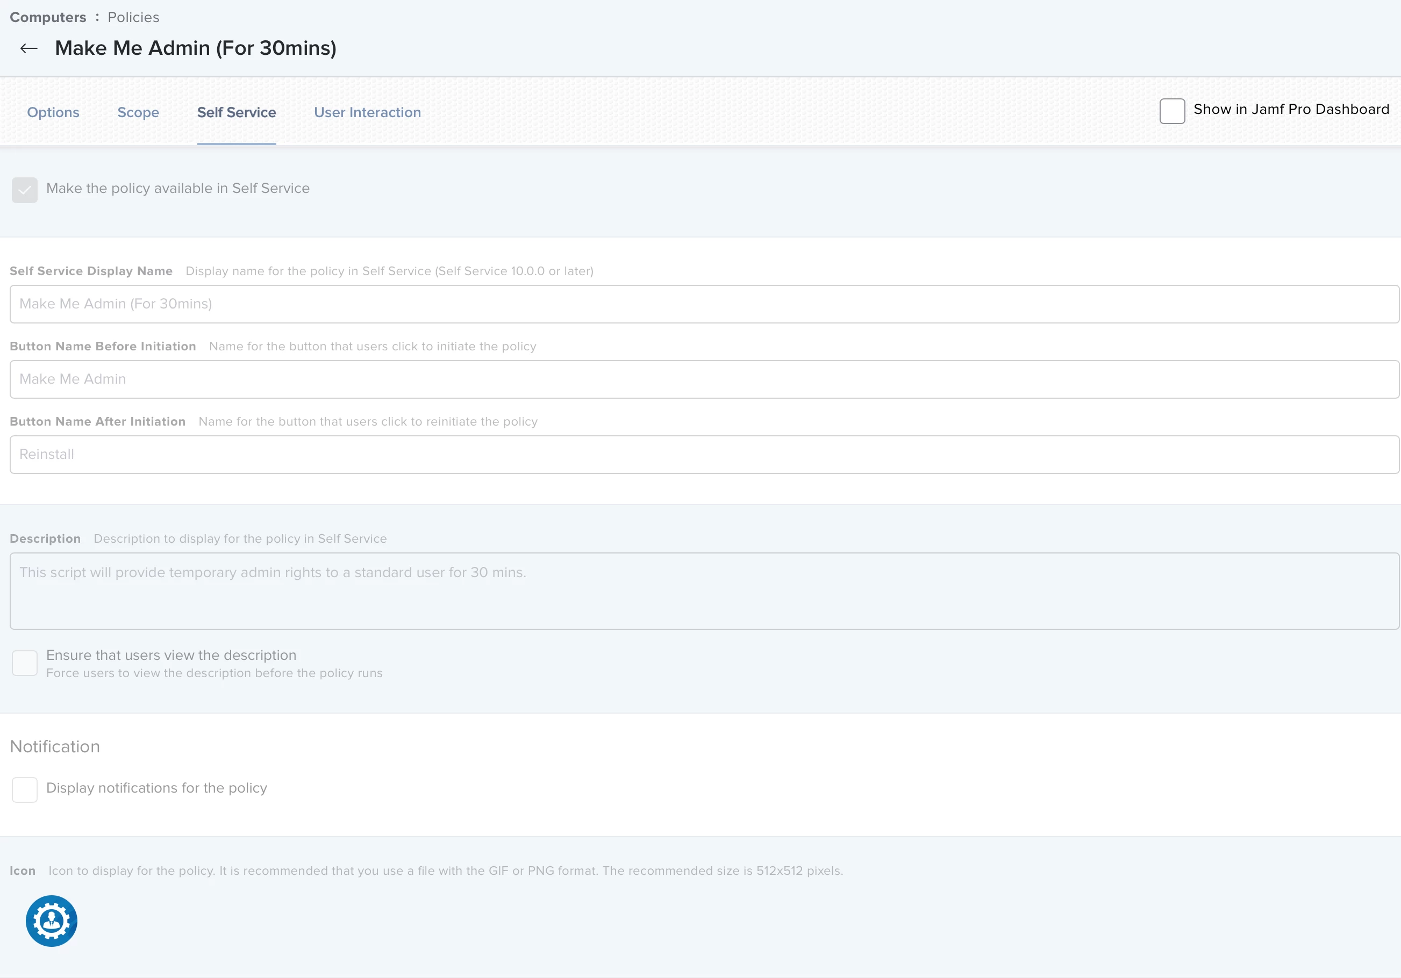The width and height of the screenshot is (1401, 978).
Task: Click the Policies breadcrumb
Action: point(133,17)
